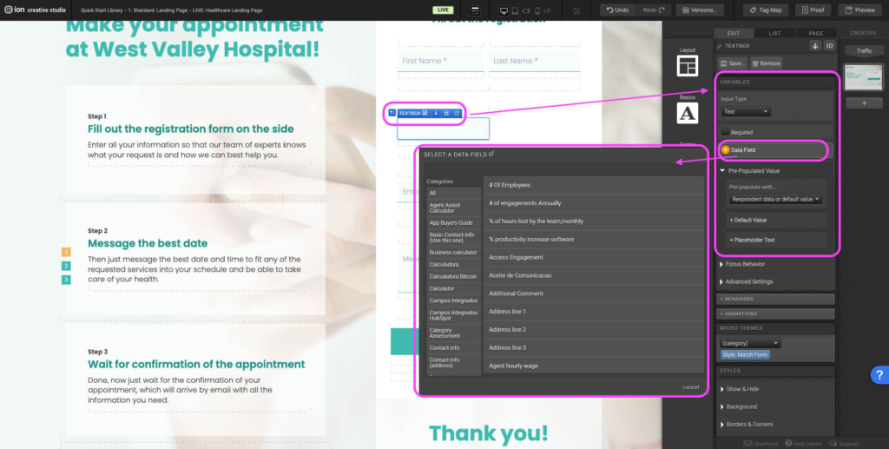Screen dimensions: 889x449
Task: Select the LG breakpoint label
Action: (x=547, y=10)
